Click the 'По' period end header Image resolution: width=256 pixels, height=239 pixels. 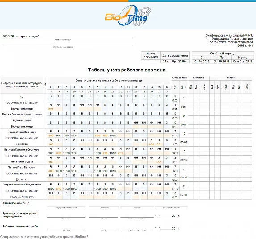(x=222, y=58)
